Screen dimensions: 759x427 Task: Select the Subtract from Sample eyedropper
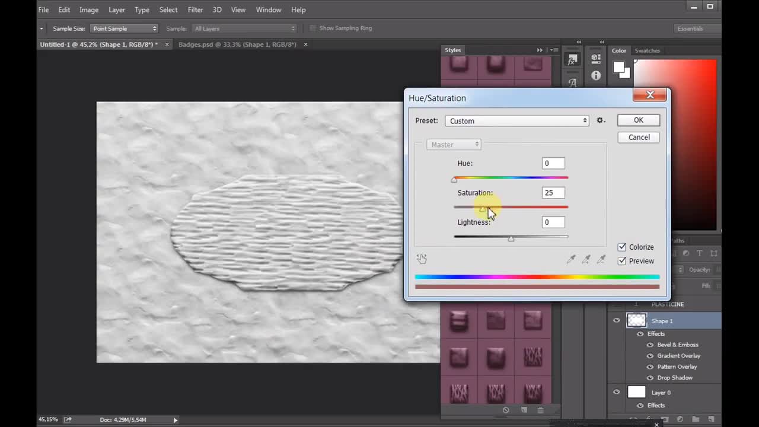click(601, 259)
